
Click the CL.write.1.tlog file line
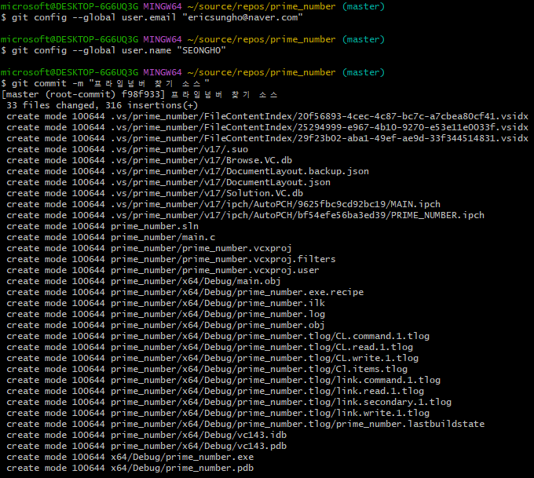point(212,358)
